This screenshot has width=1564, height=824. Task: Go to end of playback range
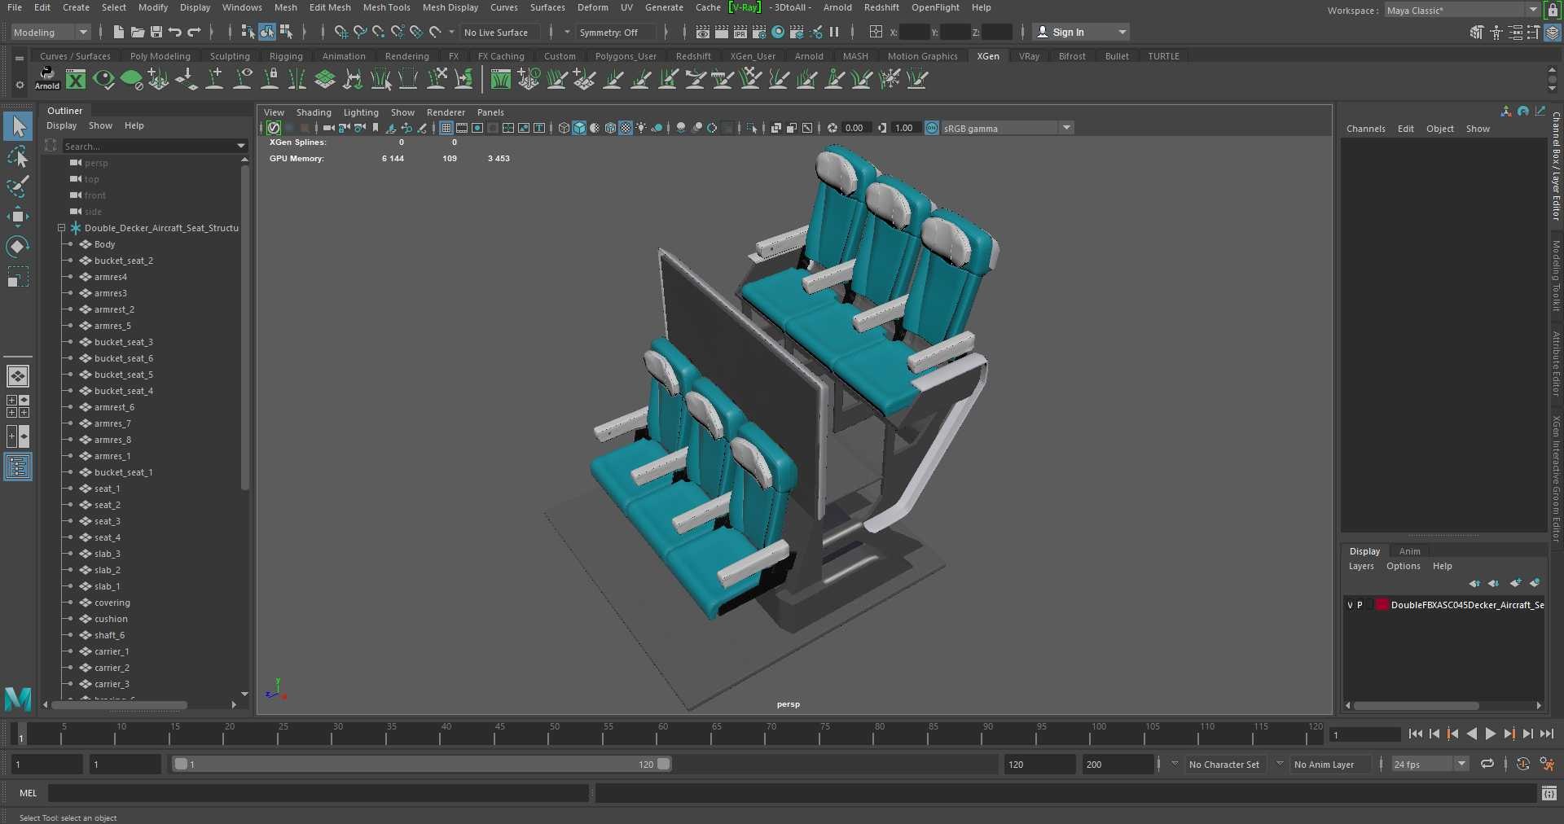[1547, 734]
